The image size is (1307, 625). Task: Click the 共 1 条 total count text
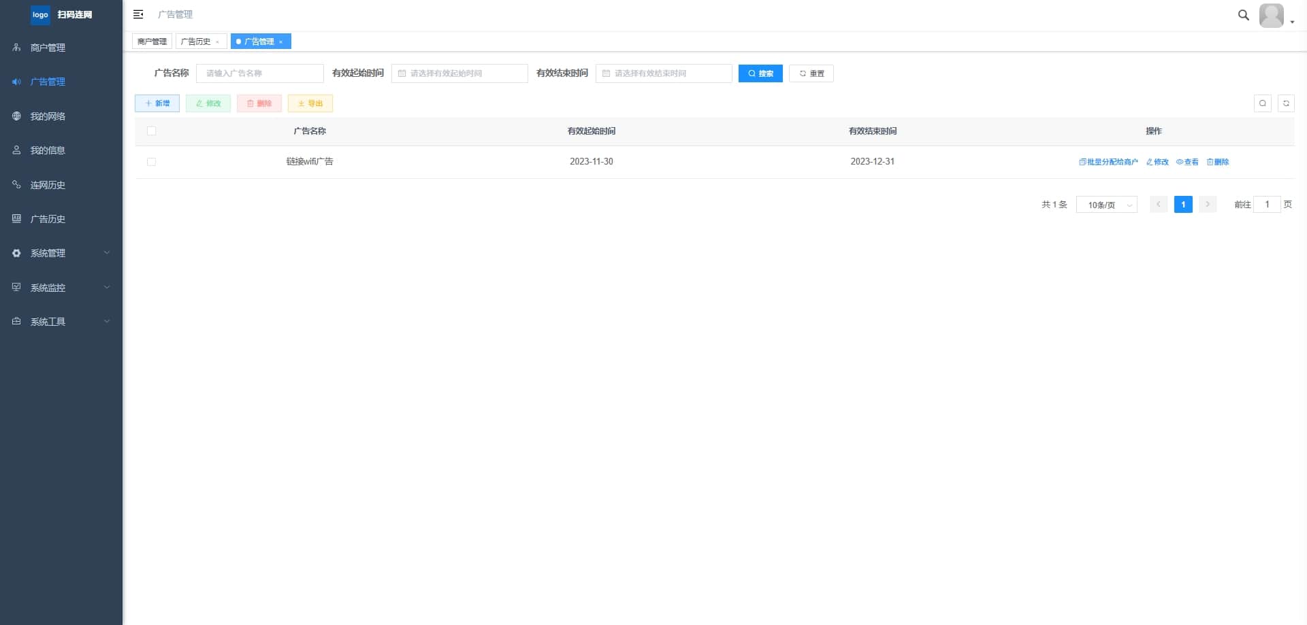1054,205
